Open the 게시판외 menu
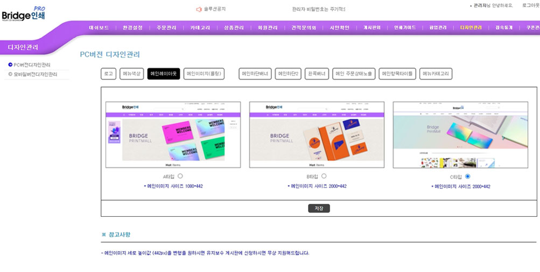This screenshot has width=540, height=272. coord(372,28)
